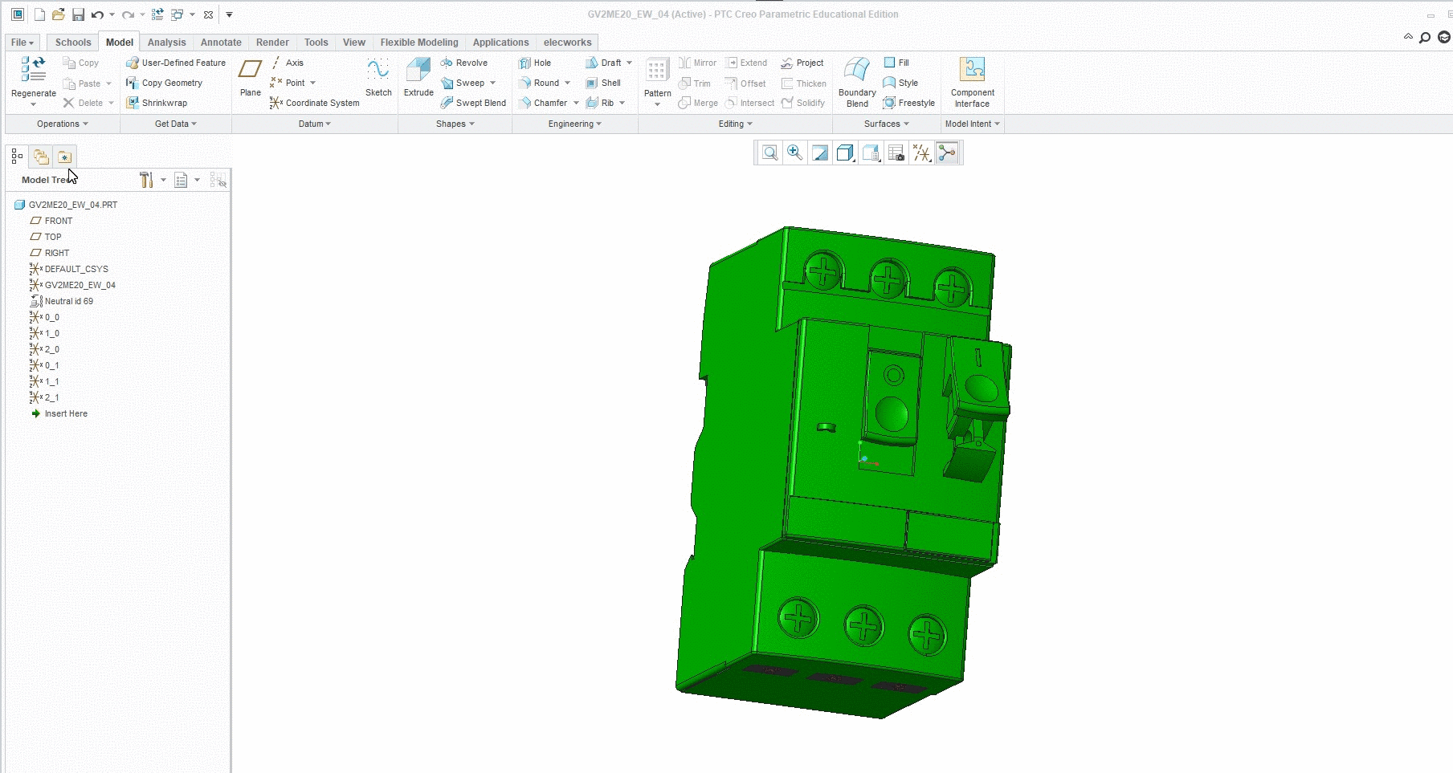Screen dimensions: 1453x773
Task: Click the Component Interface button
Action: (x=972, y=82)
